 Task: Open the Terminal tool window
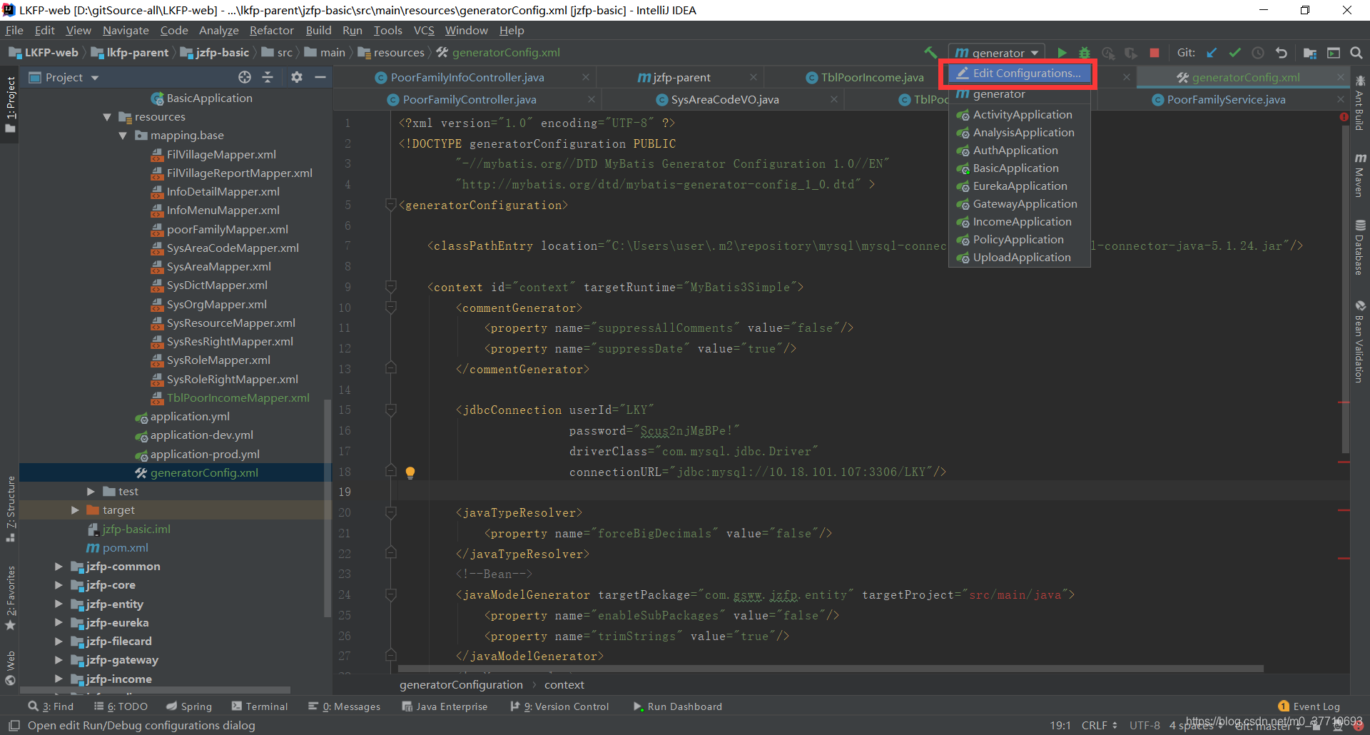[260, 706]
